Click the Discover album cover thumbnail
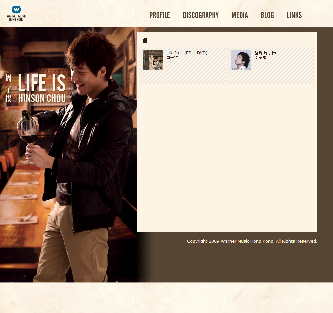Screen dimensions: 333x313 241,60
